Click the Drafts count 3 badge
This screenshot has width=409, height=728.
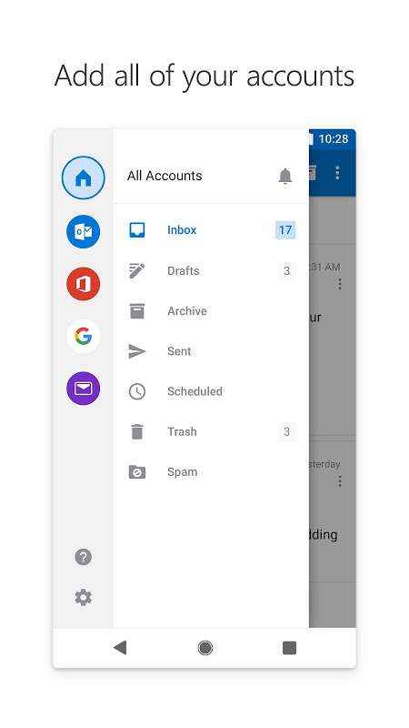click(286, 270)
